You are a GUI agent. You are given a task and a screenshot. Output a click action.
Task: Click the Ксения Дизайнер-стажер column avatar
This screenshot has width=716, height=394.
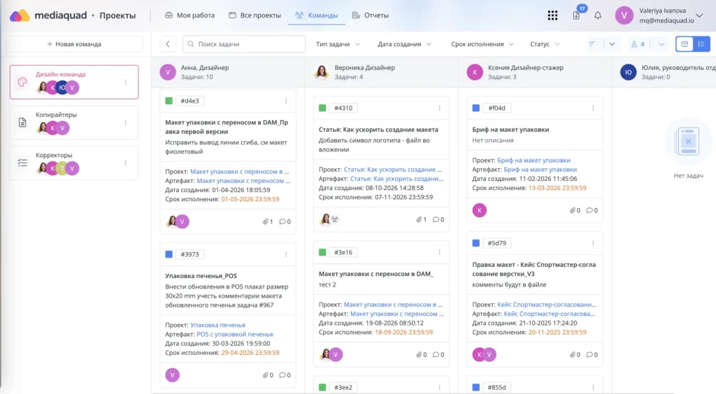(475, 72)
